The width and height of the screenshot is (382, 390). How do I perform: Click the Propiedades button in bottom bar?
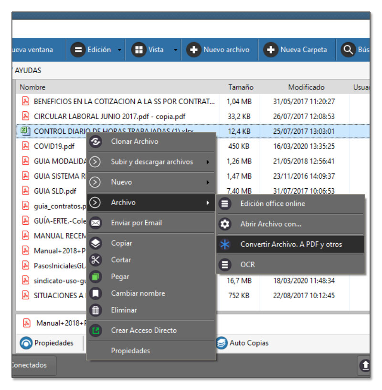click(x=47, y=343)
